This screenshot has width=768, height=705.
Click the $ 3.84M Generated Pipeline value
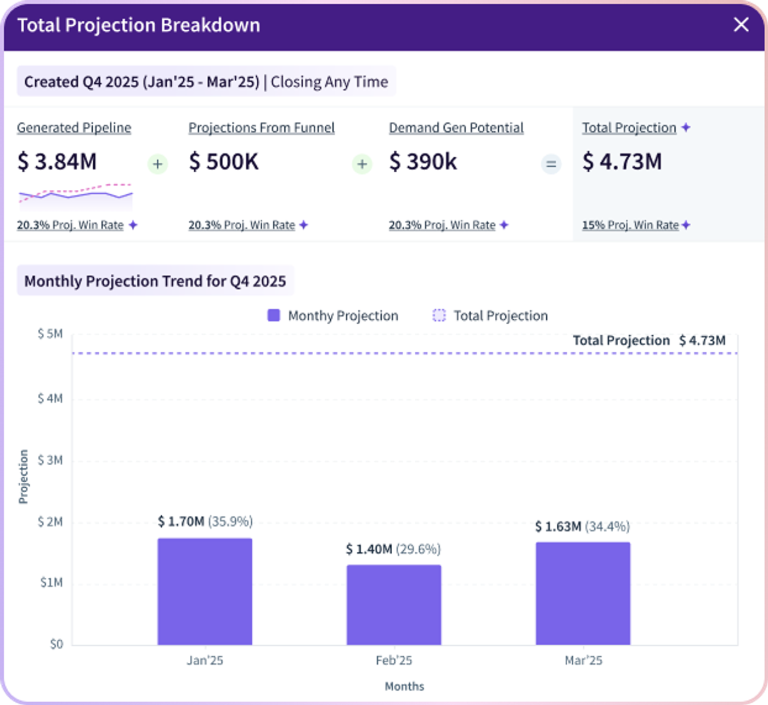(57, 162)
